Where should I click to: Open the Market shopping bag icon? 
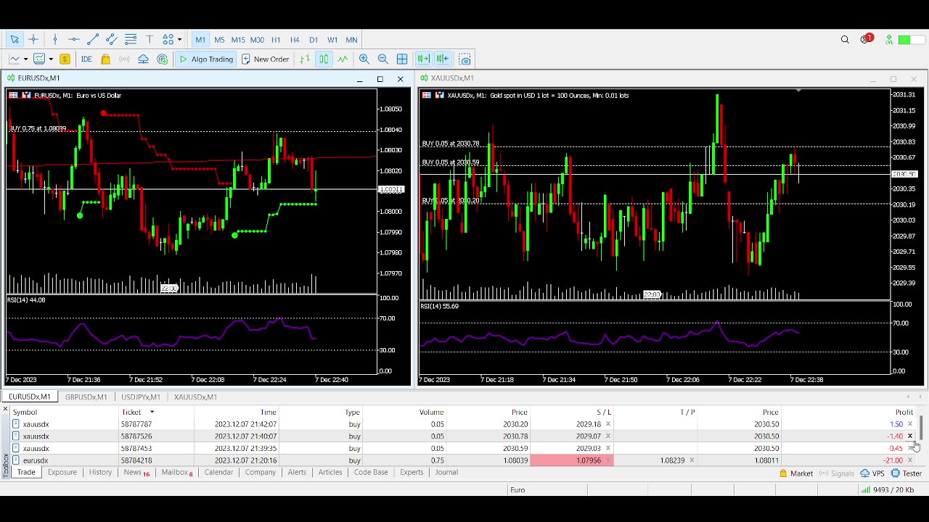105,59
